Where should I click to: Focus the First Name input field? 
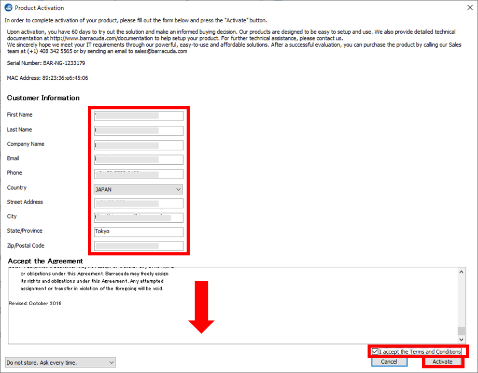[139, 116]
